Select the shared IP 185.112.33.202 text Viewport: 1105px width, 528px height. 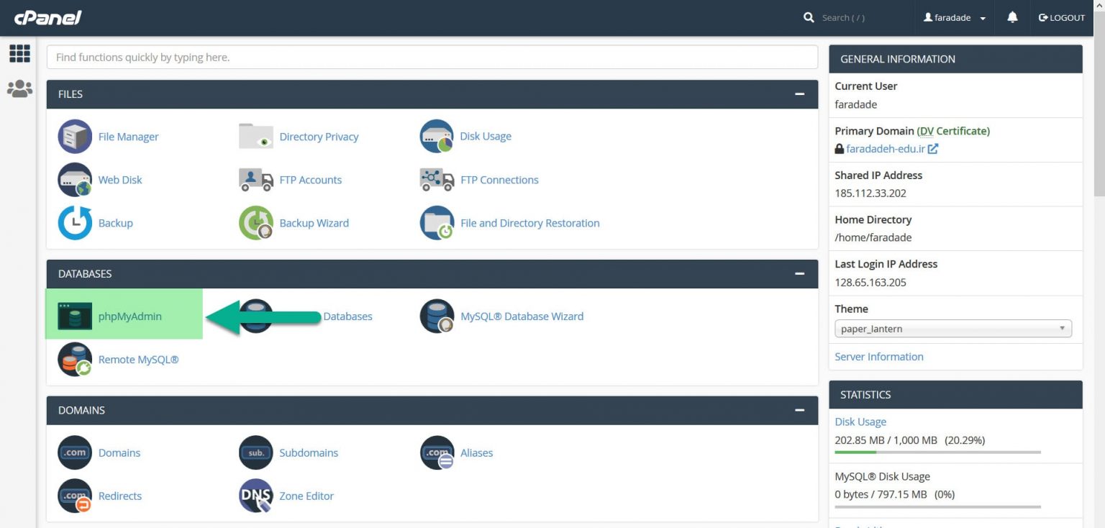[x=870, y=194]
